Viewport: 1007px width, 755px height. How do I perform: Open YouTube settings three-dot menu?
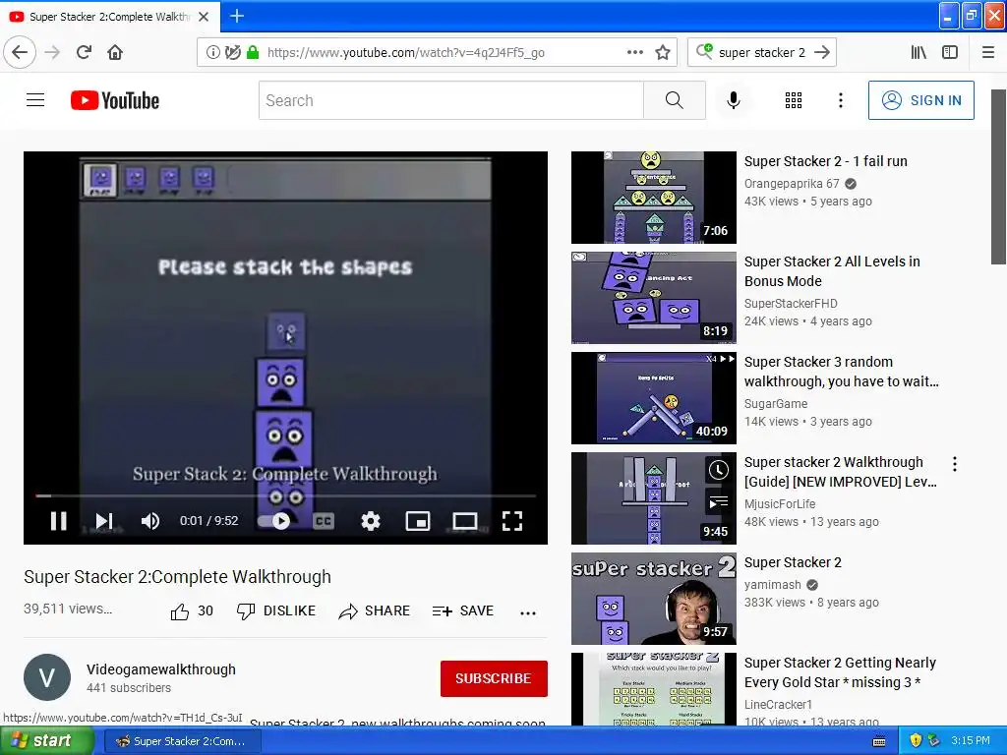[841, 100]
